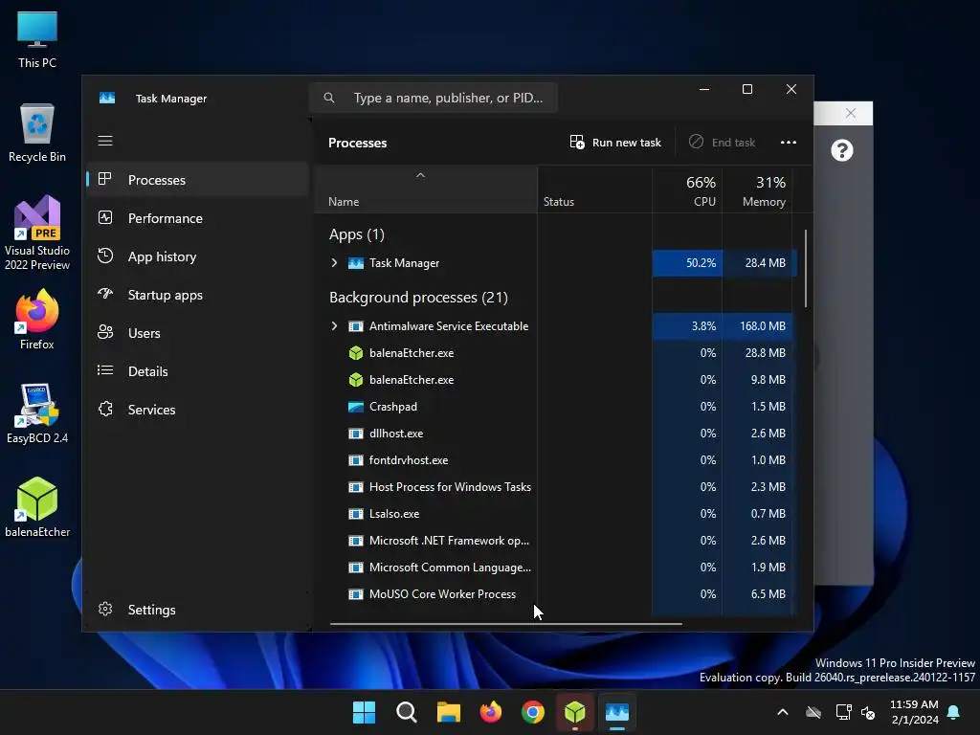Sort by Memory column showing 31%
The width and height of the screenshot is (980, 735).
pos(758,190)
